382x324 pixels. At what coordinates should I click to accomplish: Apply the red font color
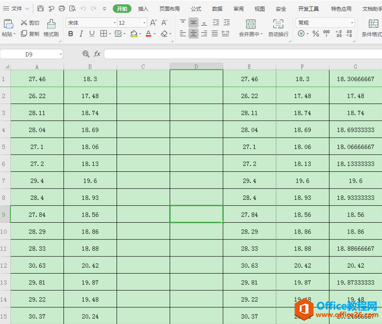point(149,34)
